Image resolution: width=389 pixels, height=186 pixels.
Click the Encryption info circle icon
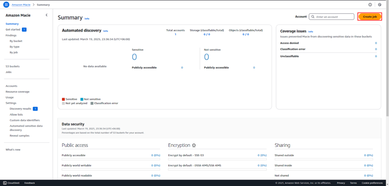click(x=194, y=145)
